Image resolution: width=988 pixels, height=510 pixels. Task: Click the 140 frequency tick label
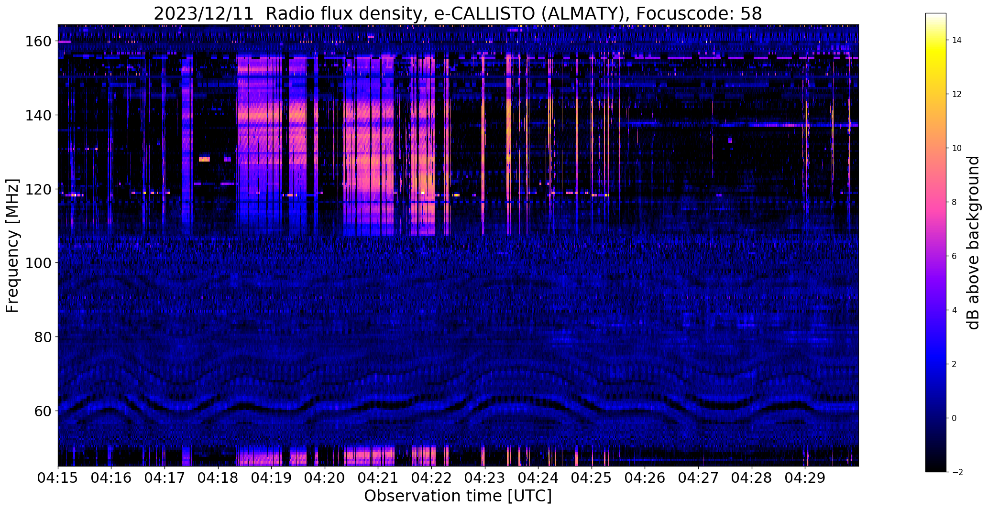coord(38,116)
